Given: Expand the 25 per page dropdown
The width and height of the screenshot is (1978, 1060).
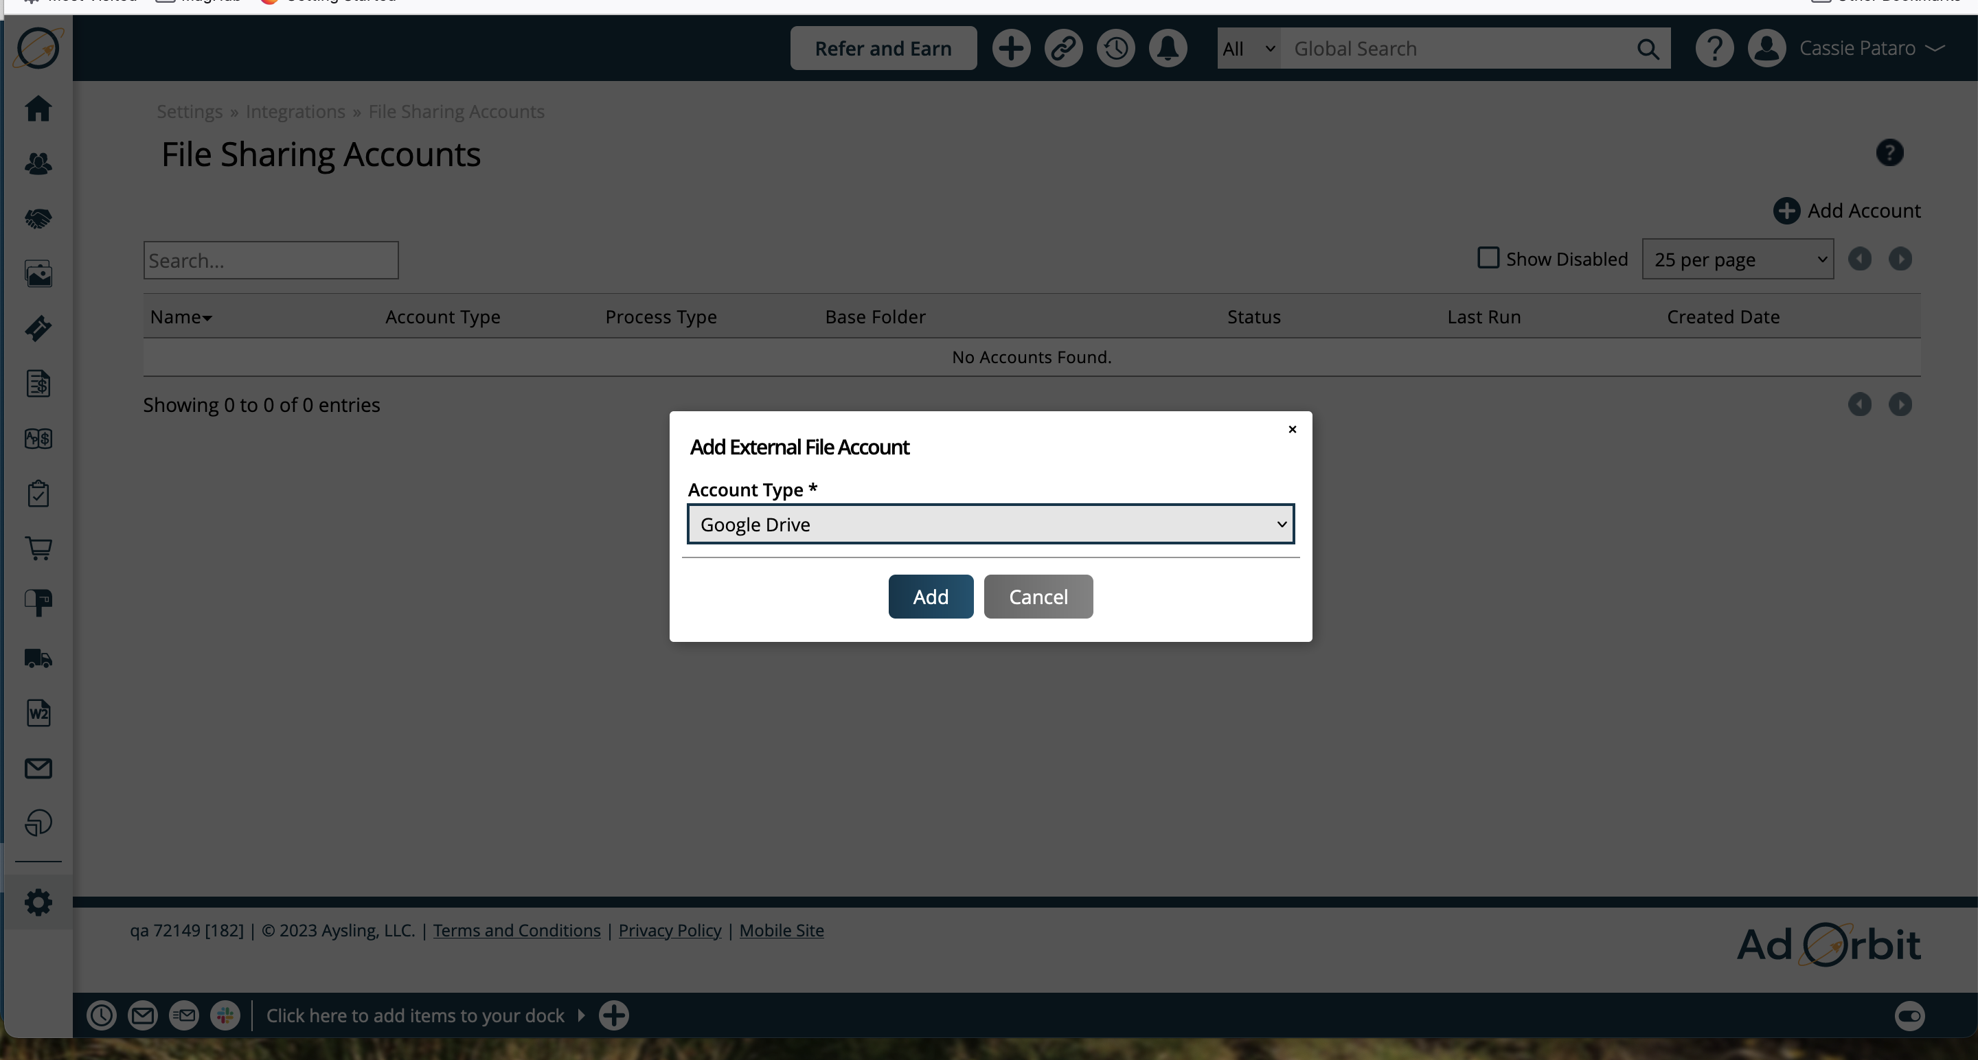Looking at the screenshot, I should (1737, 260).
